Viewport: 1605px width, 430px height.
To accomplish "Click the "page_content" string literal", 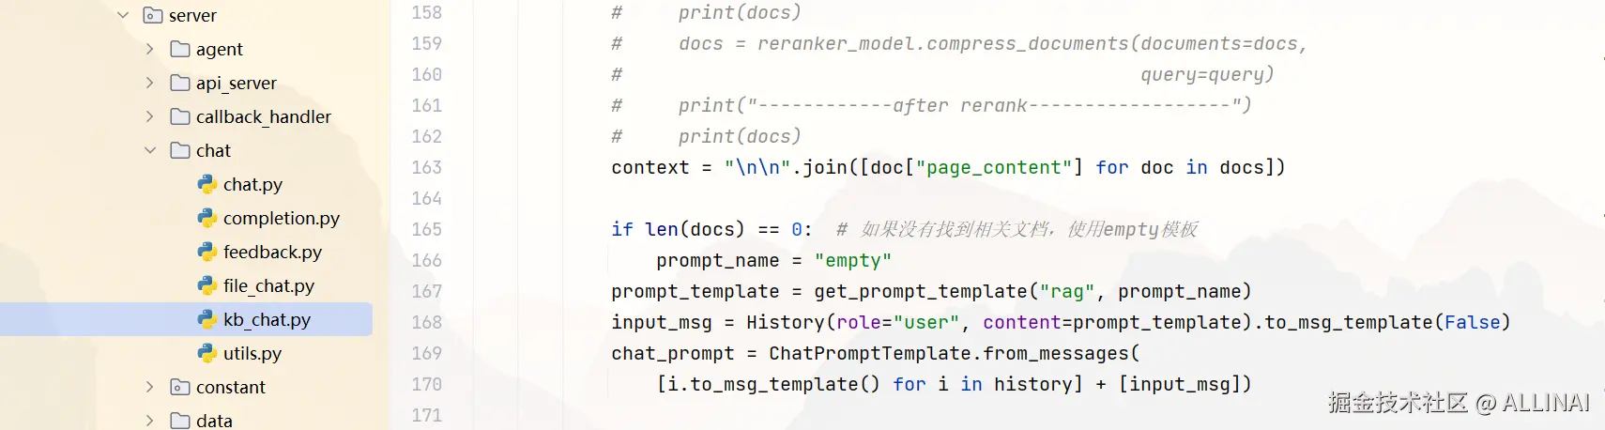I will tap(994, 167).
